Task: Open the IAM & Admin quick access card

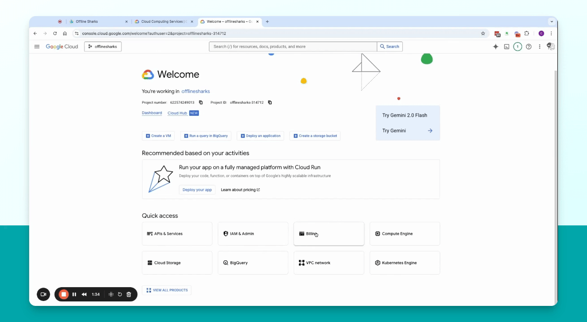Action: tap(253, 234)
